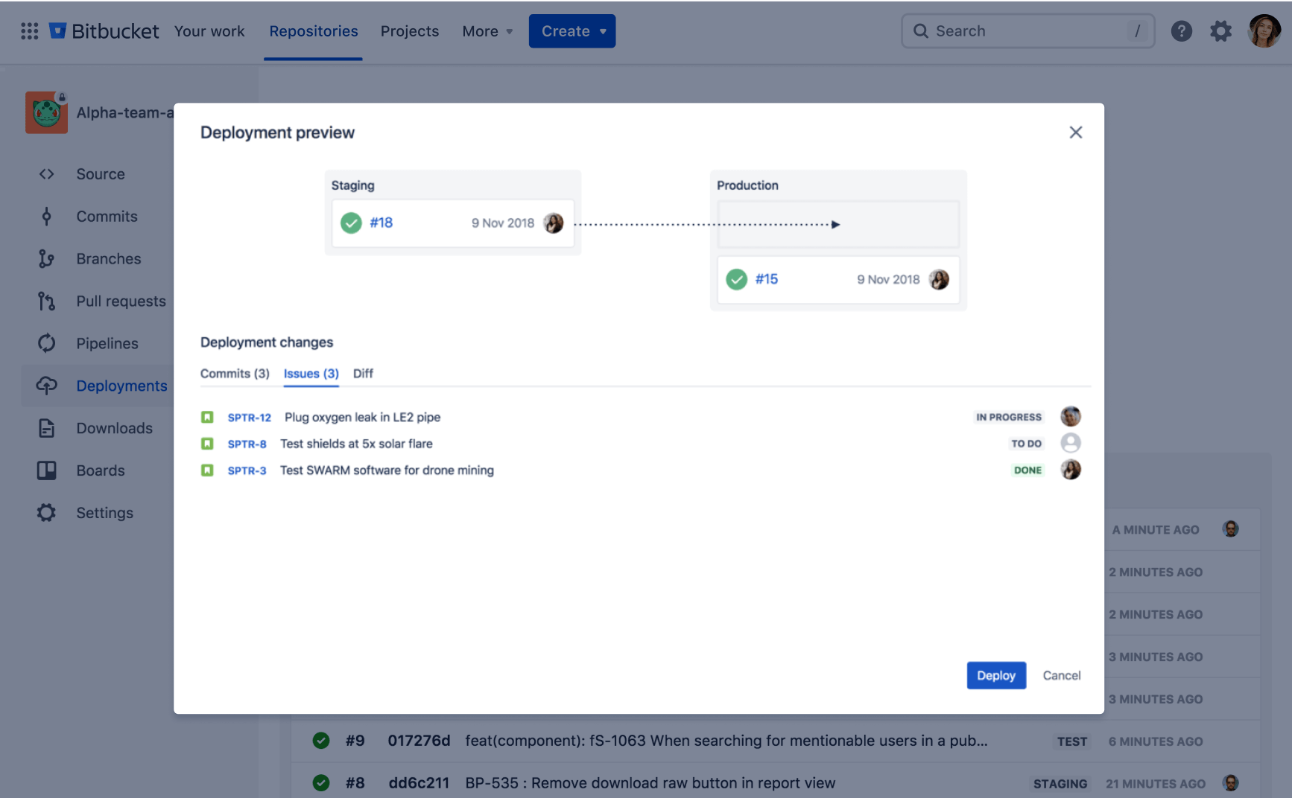Open the Pull requests section
1292x798 pixels.
coord(121,301)
